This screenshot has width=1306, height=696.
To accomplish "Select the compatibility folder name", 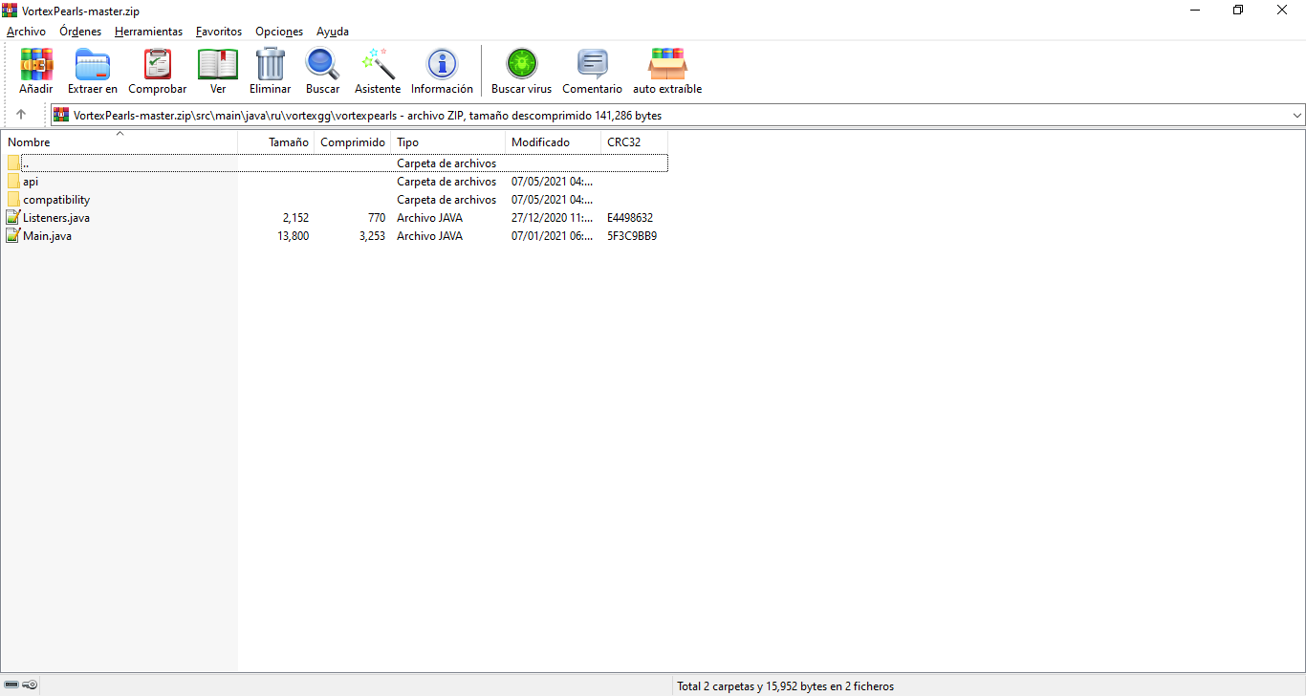I will point(56,200).
